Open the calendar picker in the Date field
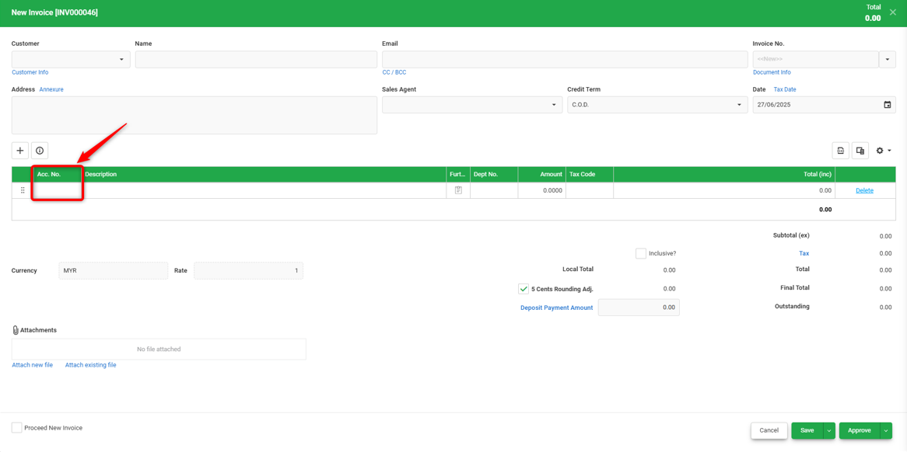This screenshot has height=452, width=907. coord(888,105)
